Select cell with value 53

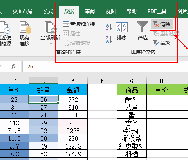44,154
